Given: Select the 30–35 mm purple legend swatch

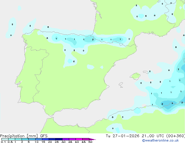Looking at the screenshot, I should pyautogui.click(x=66, y=139).
